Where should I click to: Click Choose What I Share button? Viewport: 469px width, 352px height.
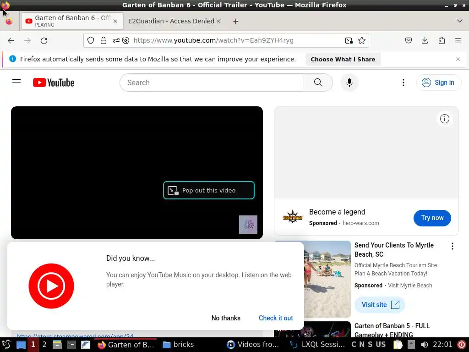[343, 59]
